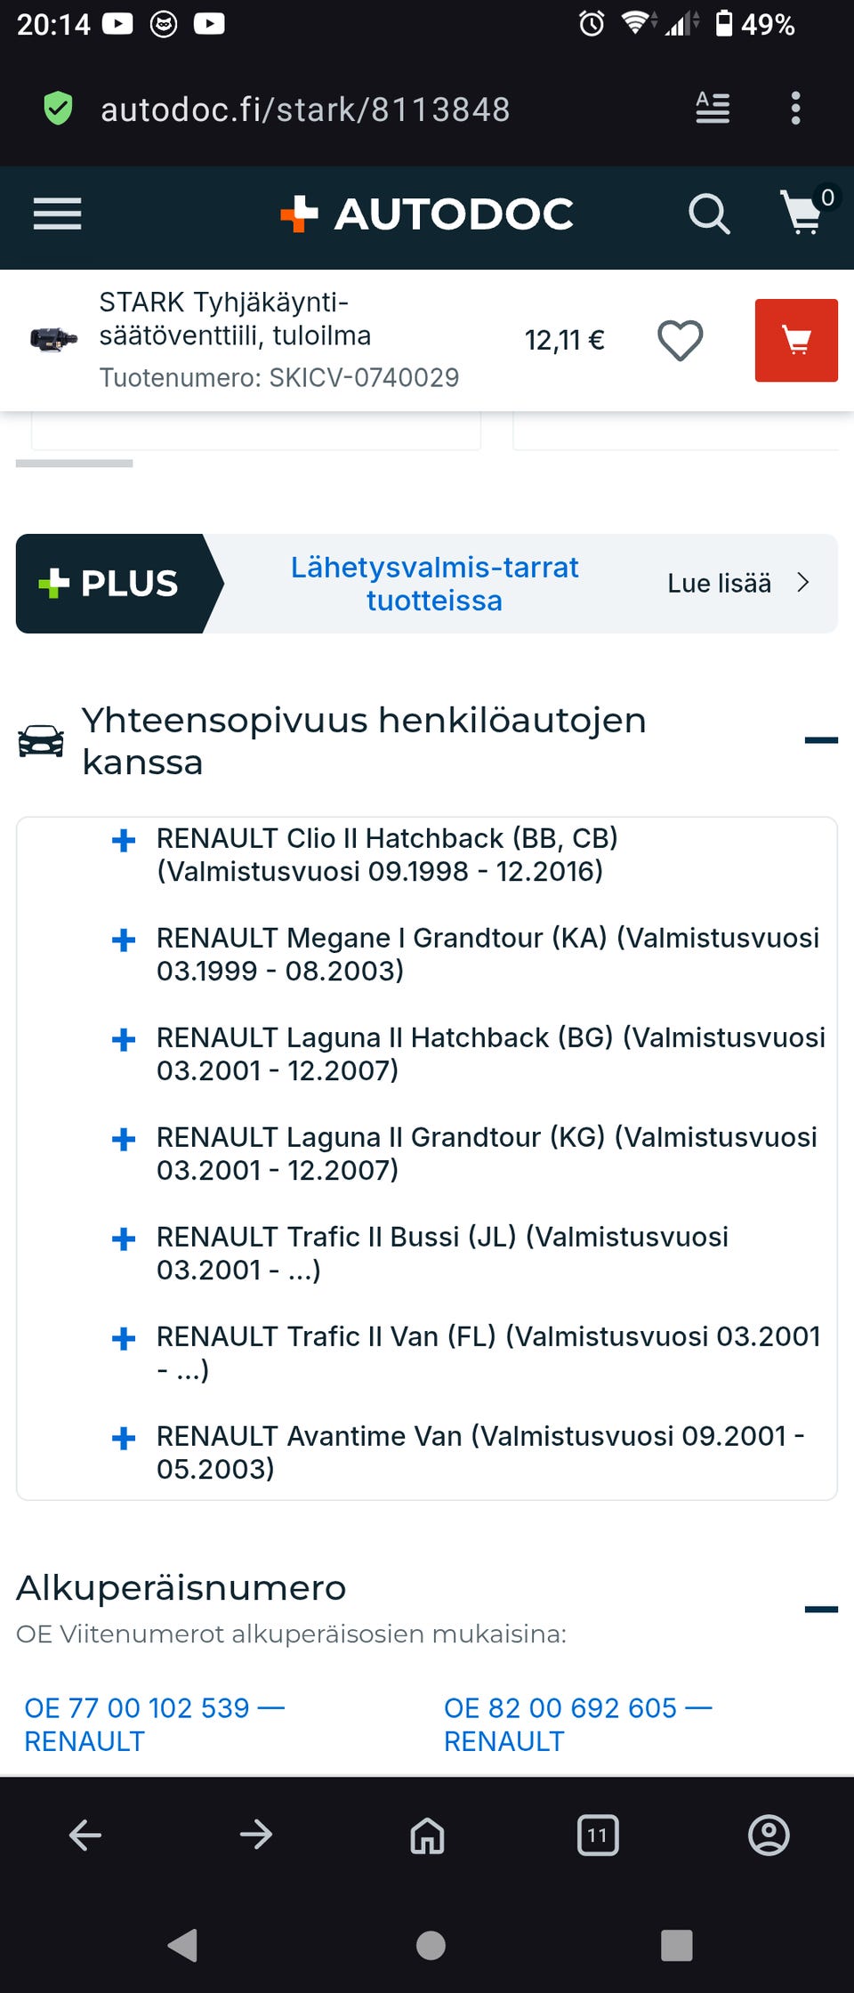The height and width of the screenshot is (1993, 854).
Task: Open browser three-dot overflow menu
Action: (795, 109)
